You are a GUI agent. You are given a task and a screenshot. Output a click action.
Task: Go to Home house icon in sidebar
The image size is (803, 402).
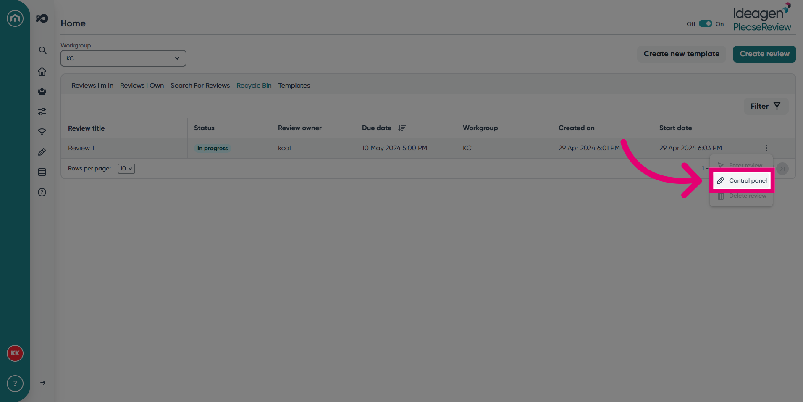42,71
